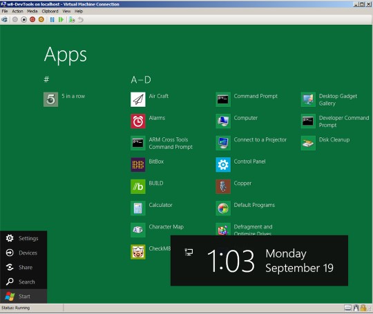Click the orange Save state toolbar button

[41, 20]
